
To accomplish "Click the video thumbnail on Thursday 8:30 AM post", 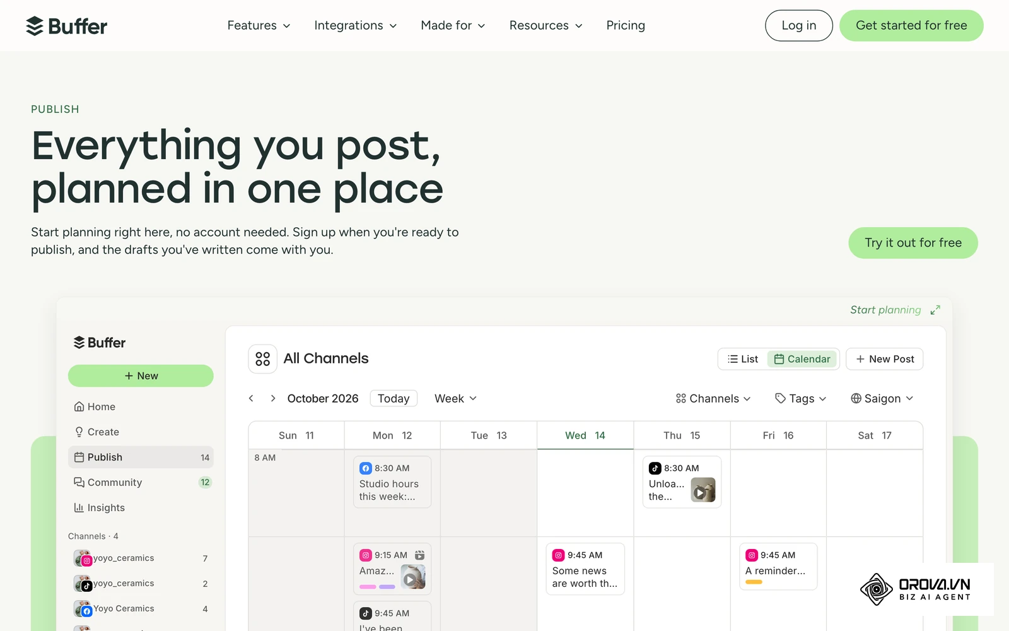I will (703, 490).
